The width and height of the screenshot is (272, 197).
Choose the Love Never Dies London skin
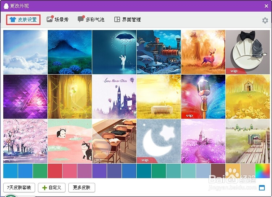(x=114, y=97)
